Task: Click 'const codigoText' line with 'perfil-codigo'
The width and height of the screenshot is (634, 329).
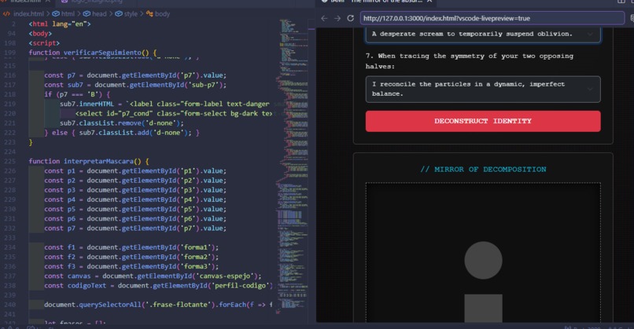Action: coord(159,286)
